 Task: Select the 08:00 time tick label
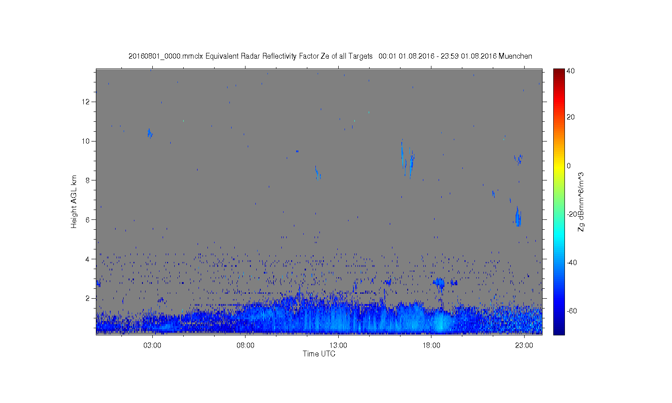click(x=246, y=346)
